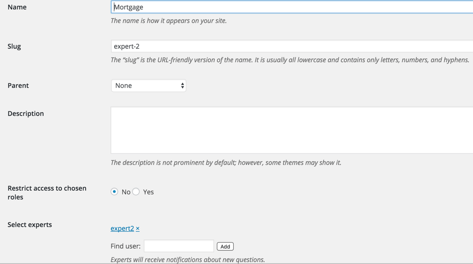Focus the empty Description text area
The width and height of the screenshot is (473, 264).
pyautogui.click(x=291, y=130)
